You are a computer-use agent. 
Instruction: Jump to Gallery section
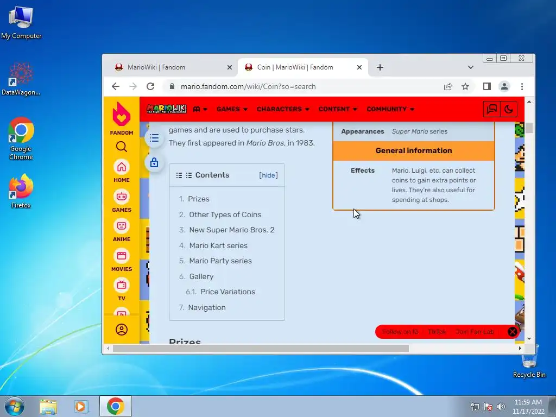click(201, 276)
